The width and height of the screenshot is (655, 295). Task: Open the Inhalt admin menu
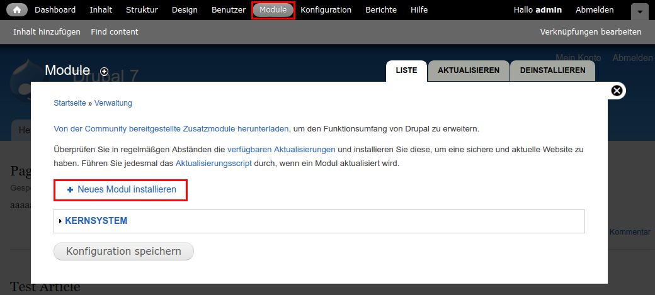[101, 10]
